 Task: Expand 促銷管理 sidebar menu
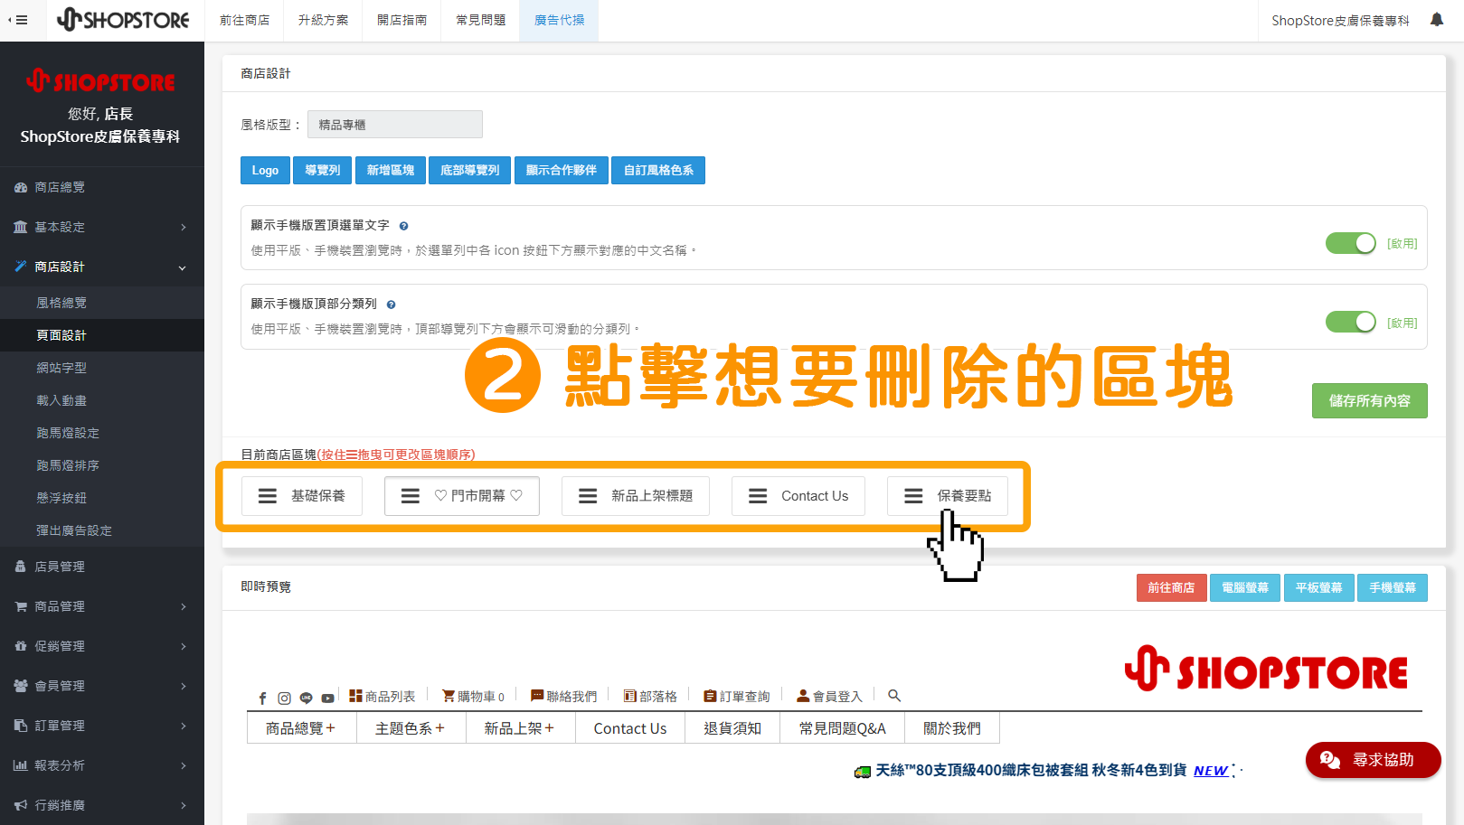[x=101, y=646]
